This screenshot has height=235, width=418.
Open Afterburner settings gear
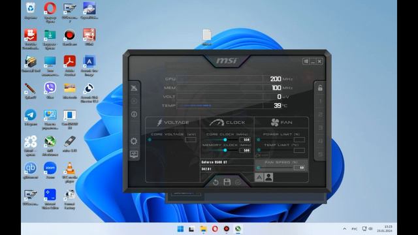coord(134,141)
